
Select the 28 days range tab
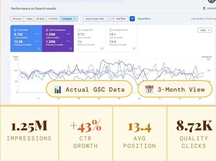(40, 19)
